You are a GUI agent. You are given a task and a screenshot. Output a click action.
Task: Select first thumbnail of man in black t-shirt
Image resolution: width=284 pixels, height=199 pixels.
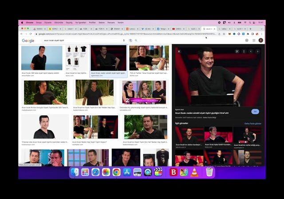coord(42,58)
